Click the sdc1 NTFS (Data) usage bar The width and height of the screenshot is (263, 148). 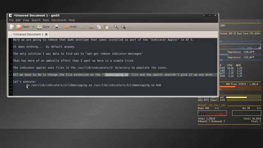coord(244,100)
